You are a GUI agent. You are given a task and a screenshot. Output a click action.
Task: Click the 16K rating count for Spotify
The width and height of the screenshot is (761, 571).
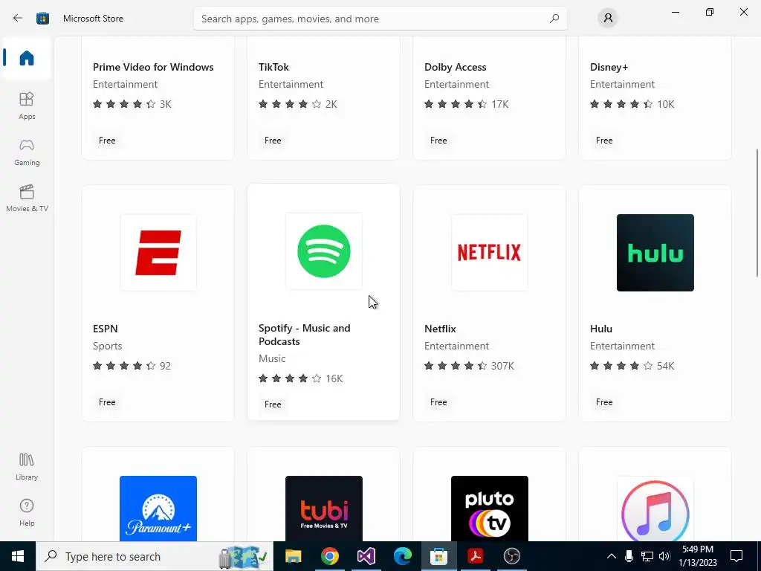(x=334, y=378)
